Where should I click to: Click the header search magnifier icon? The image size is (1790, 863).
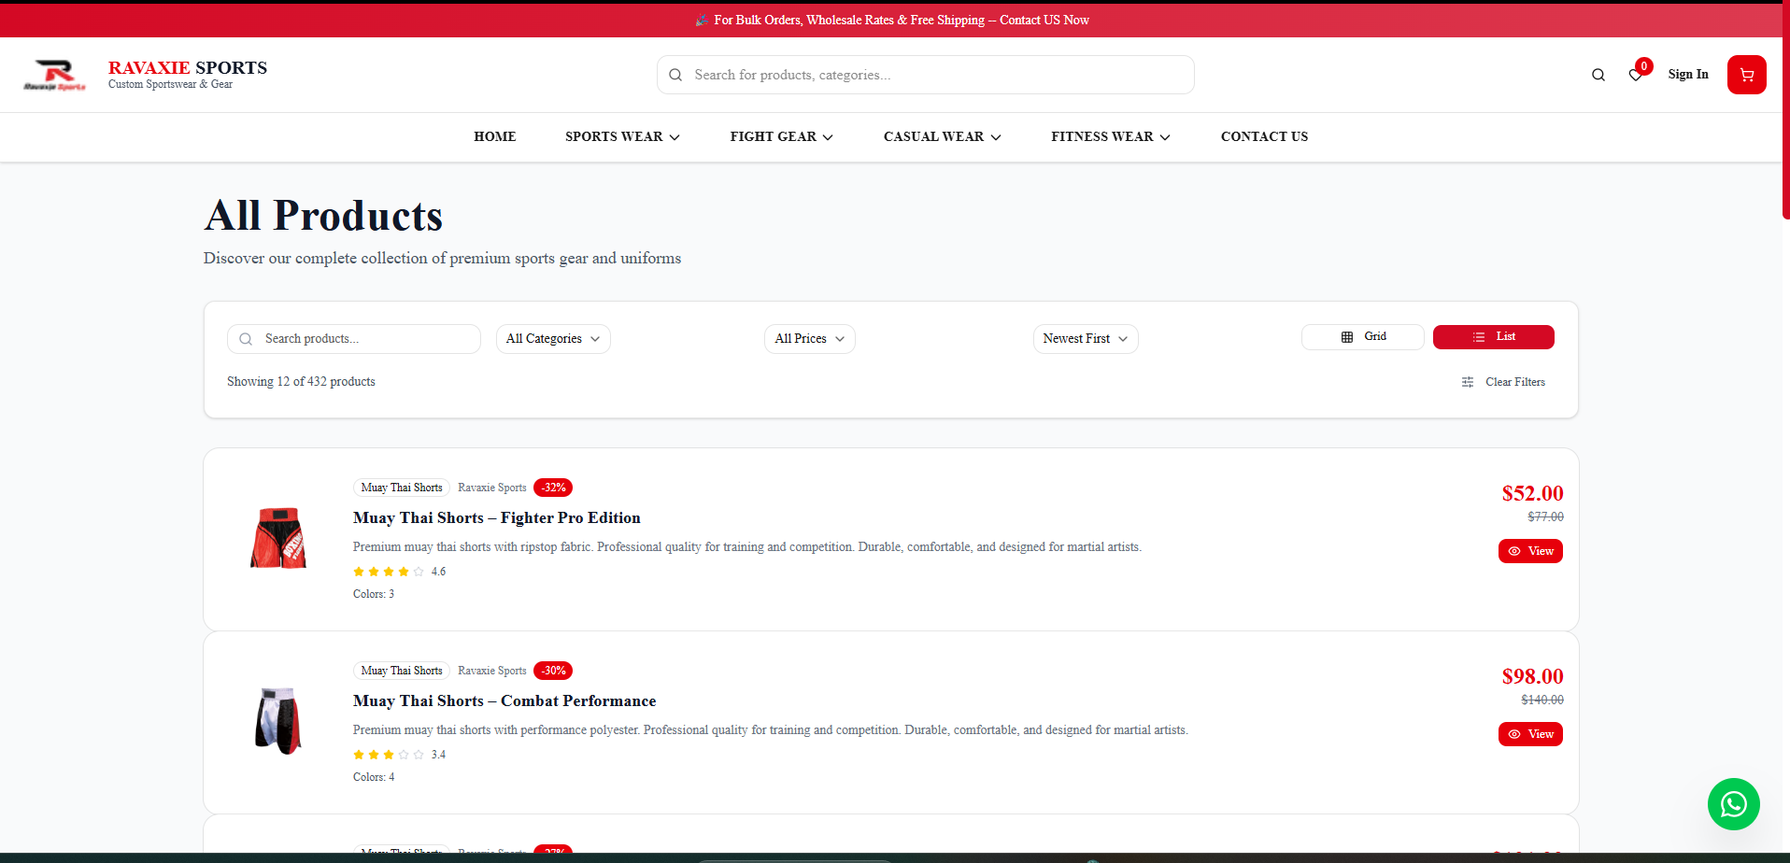(x=1598, y=75)
